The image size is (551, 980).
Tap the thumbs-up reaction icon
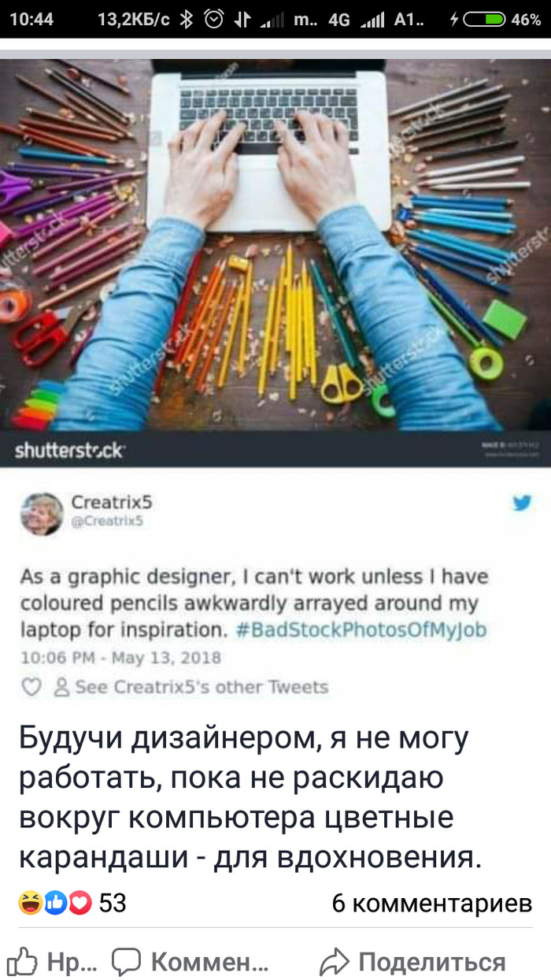[x=56, y=903]
